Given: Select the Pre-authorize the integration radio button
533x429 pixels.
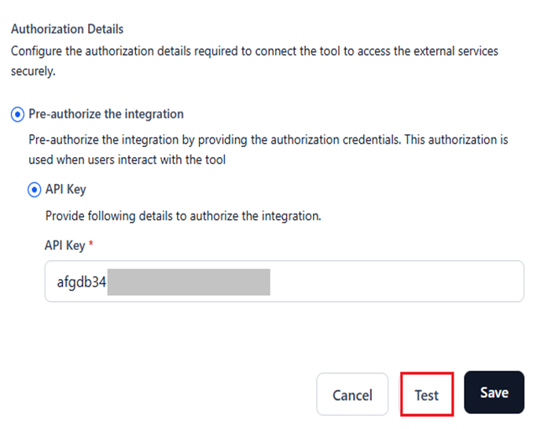Looking at the screenshot, I should point(17,115).
